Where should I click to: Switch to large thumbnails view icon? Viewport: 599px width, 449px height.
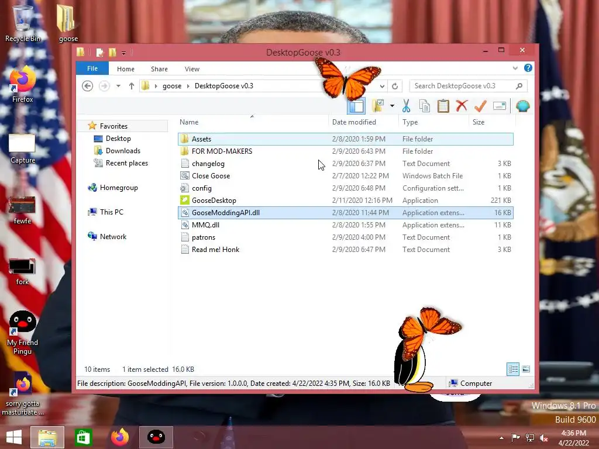pyautogui.click(x=526, y=369)
